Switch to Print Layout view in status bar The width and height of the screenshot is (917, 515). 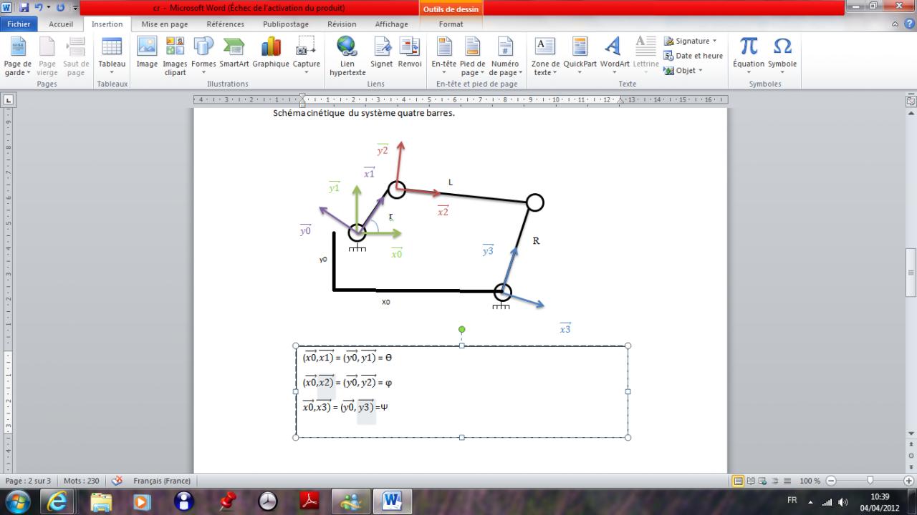click(x=738, y=481)
